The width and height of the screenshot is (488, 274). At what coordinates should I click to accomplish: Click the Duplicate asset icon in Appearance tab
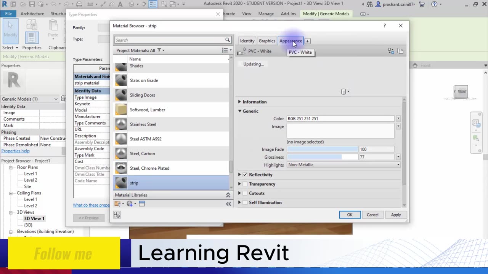pos(400,51)
